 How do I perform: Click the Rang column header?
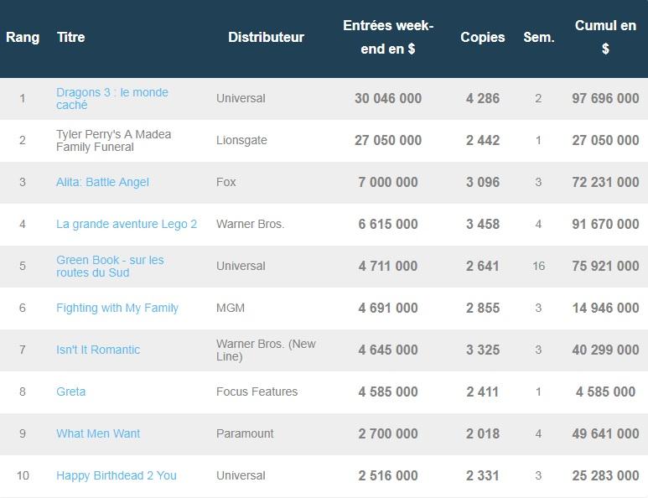(x=23, y=37)
